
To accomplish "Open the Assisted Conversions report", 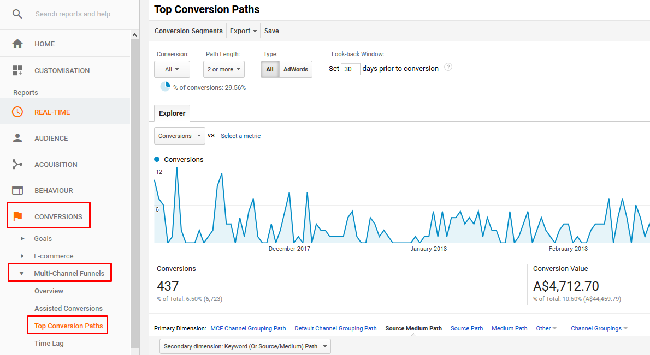I will point(68,308).
